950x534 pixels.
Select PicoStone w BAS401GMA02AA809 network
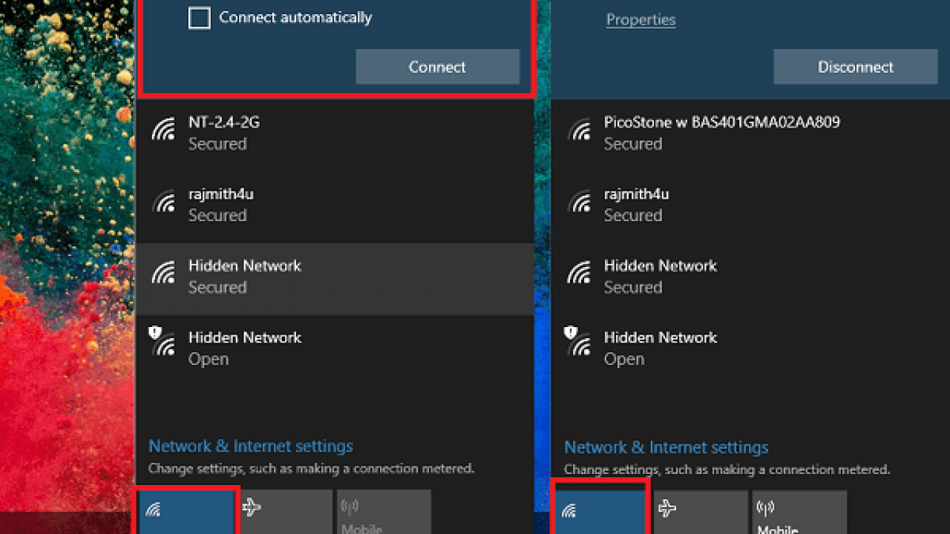(x=750, y=133)
